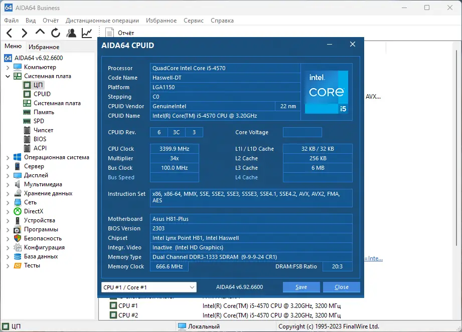Click the Отчёт report toolbar button
This screenshot has width=462, height=332.
pyautogui.click(x=120, y=33)
